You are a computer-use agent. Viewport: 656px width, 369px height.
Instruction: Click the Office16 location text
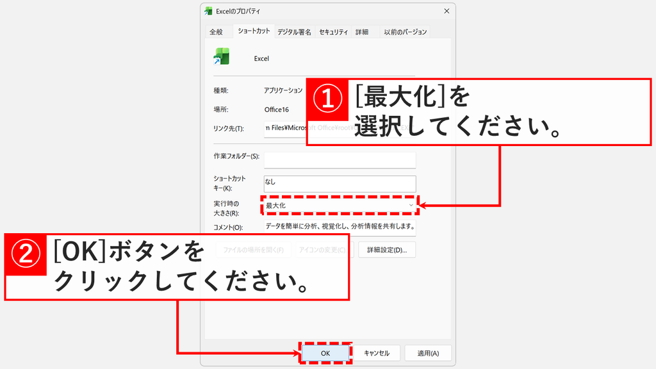click(277, 110)
